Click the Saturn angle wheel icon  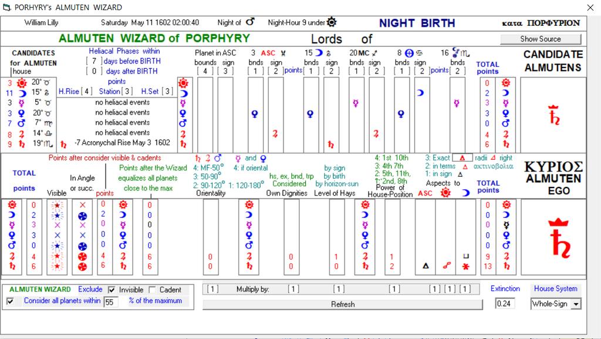pyautogui.click(x=82, y=267)
